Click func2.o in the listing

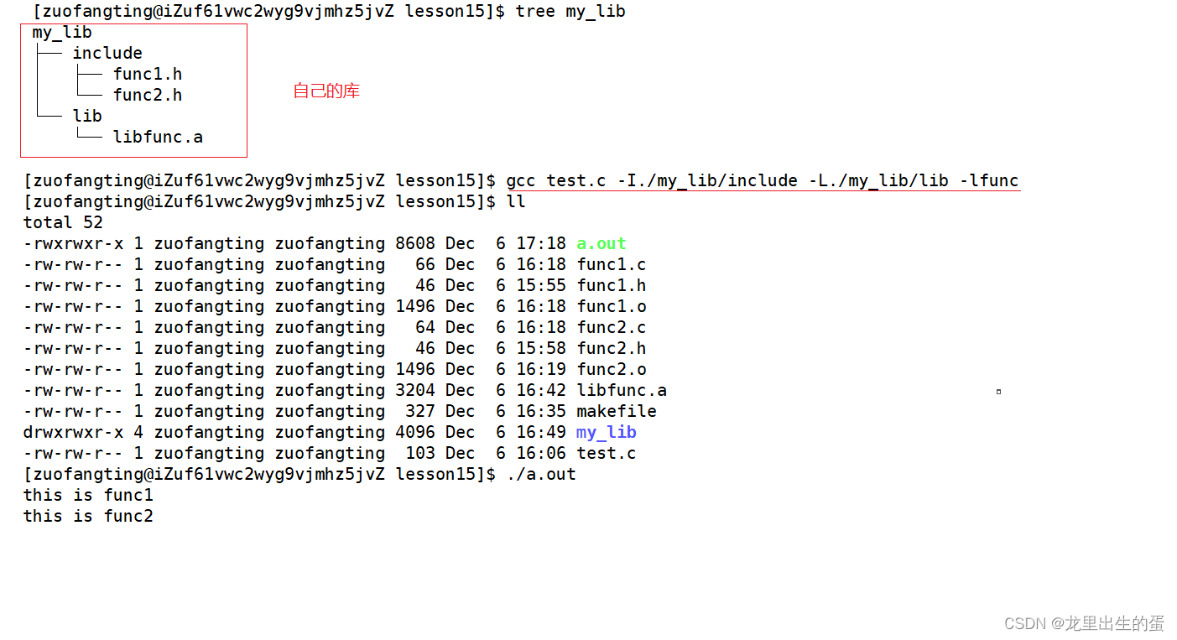click(x=612, y=370)
